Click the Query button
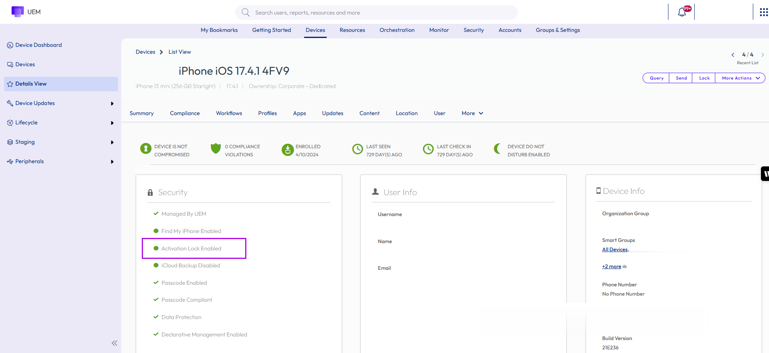 (656, 78)
